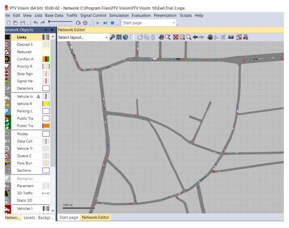This screenshot has width=289, height=228.
Task: Expand the Start page dropdown in toolbar
Action: point(174,23)
